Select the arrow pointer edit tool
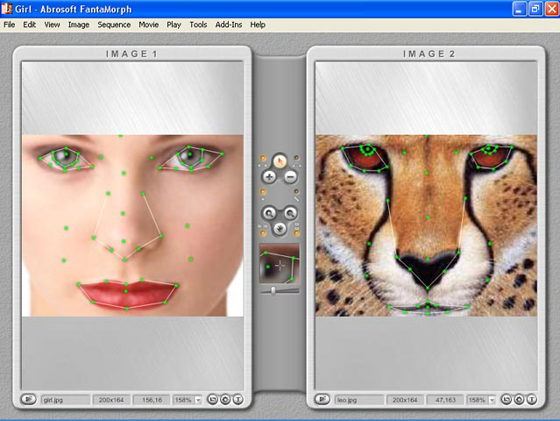 280,161
